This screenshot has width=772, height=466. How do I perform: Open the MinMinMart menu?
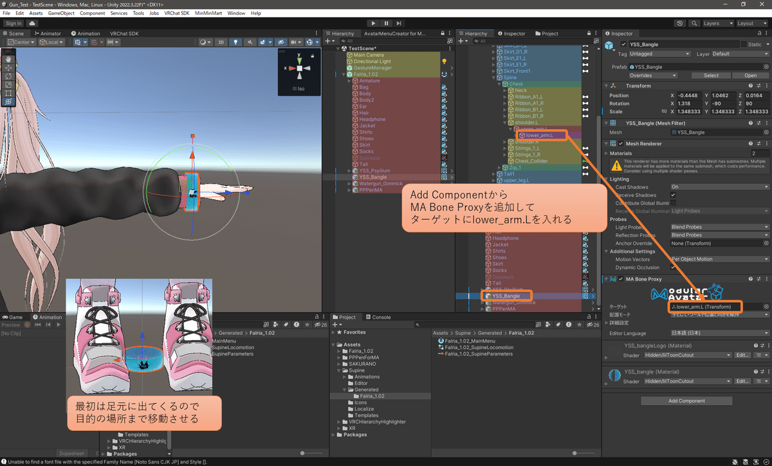click(x=208, y=13)
